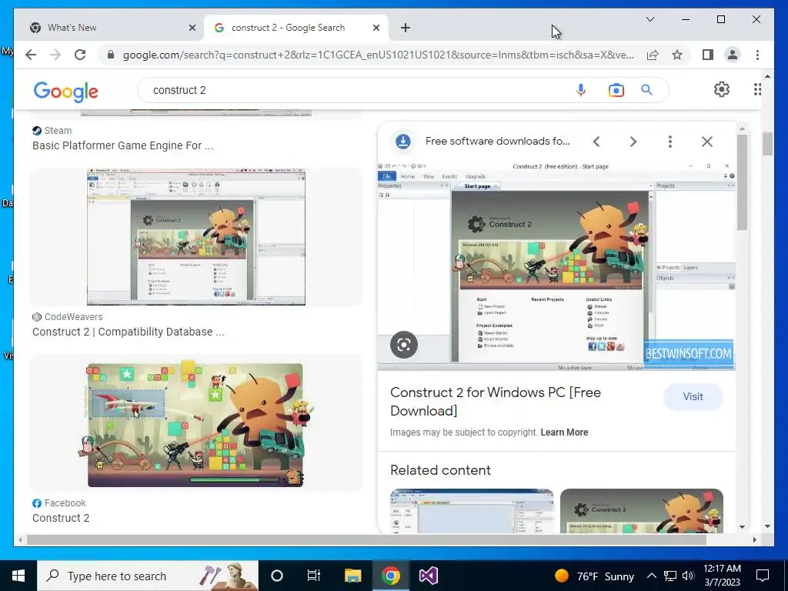Launch Visual Studio from the taskbar
The width and height of the screenshot is (788, 591).
(429, 576)
